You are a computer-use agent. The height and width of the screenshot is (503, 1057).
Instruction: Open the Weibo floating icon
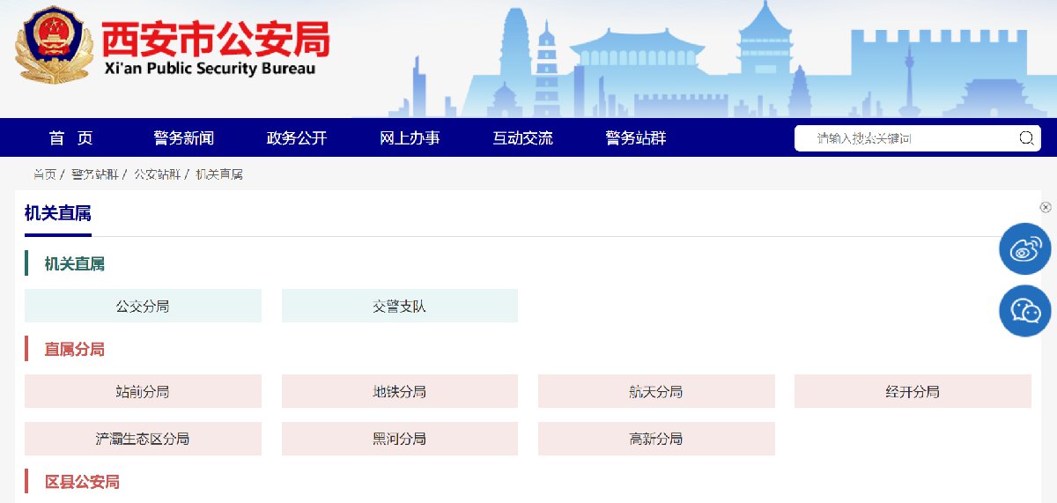pyautogui.click(x=1024, y=249)
